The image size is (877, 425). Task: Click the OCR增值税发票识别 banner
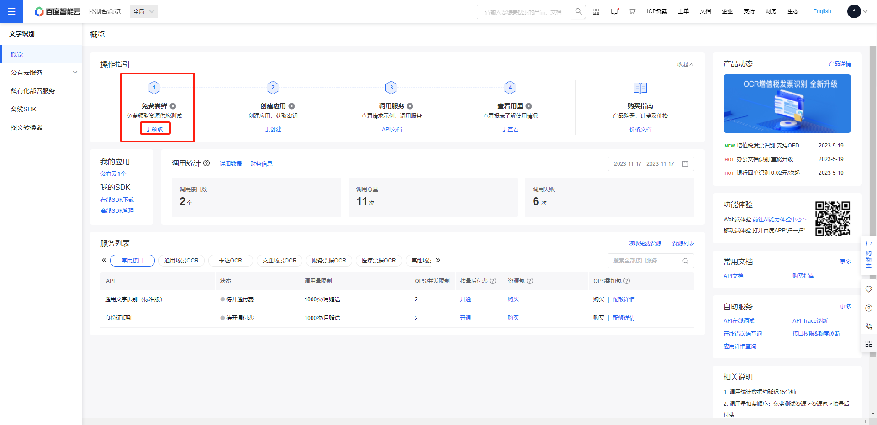787,104
